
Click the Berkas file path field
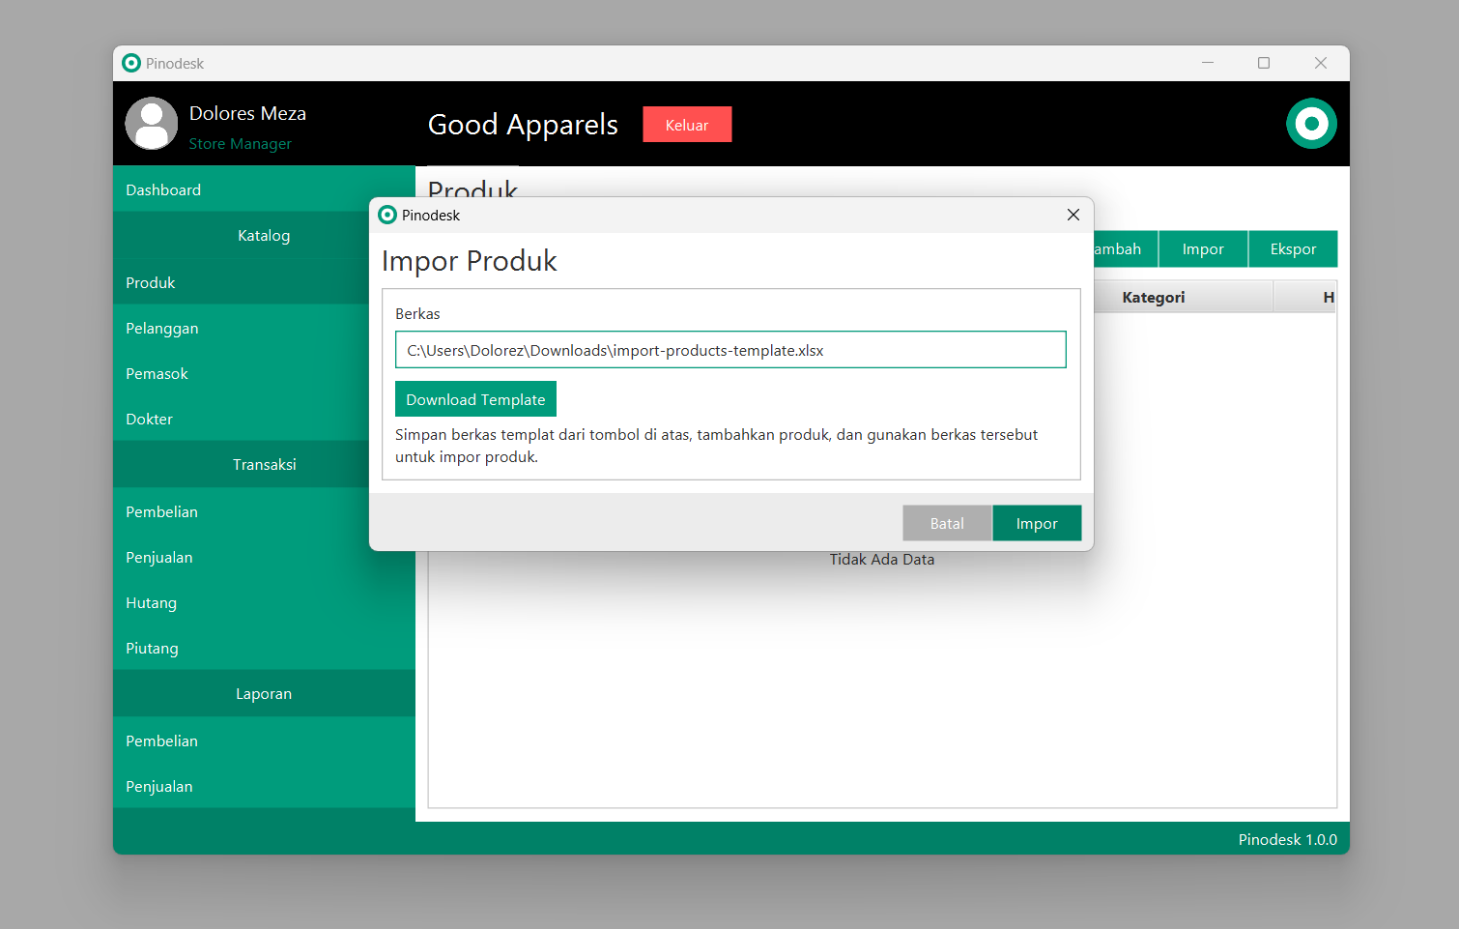[729, 350]
